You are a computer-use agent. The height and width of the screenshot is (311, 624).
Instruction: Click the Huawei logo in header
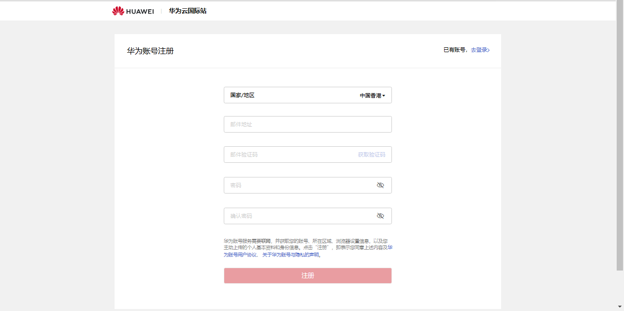133,11
